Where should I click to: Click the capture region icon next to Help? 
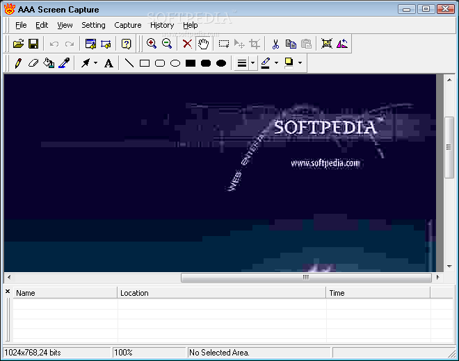pos(106,44)
